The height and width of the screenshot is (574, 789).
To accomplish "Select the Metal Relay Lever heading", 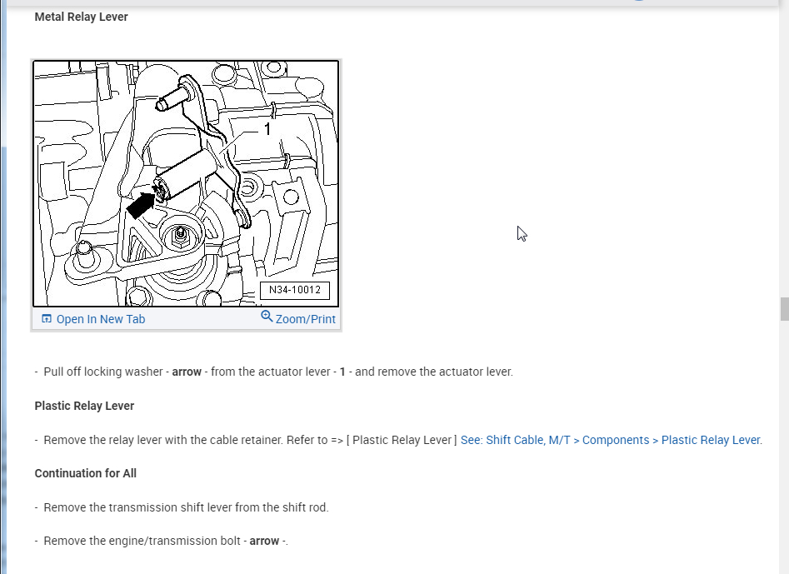I will coord(81,17).
